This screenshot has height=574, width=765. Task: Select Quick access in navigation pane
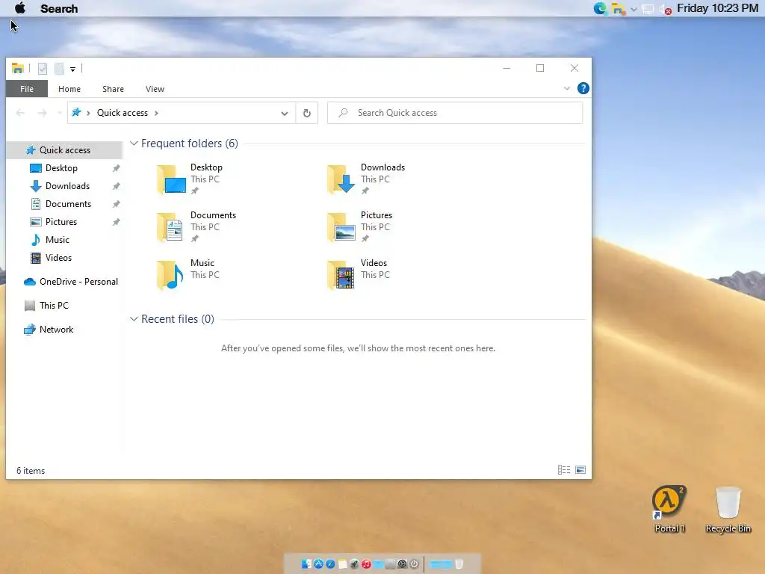click(x=64, y=149)
